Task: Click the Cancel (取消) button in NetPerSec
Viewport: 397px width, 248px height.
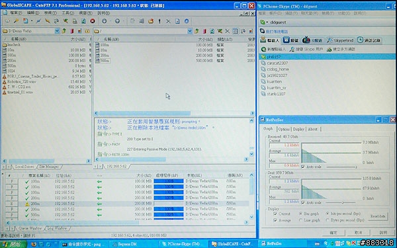Action: [x=358, y=233]
